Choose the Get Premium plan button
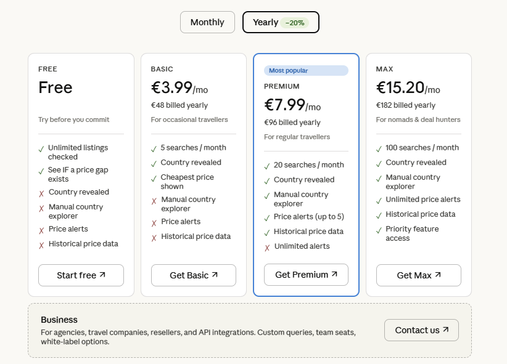The image size is (507, 364). (306, 275)
